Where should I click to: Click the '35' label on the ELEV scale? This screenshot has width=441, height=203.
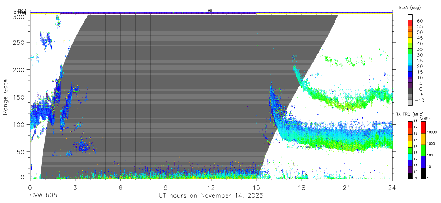420,49
